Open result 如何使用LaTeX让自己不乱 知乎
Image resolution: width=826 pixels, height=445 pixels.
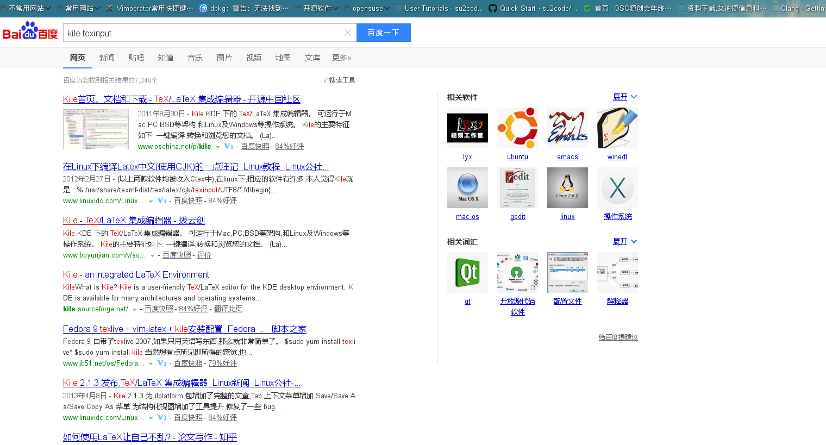150,437
